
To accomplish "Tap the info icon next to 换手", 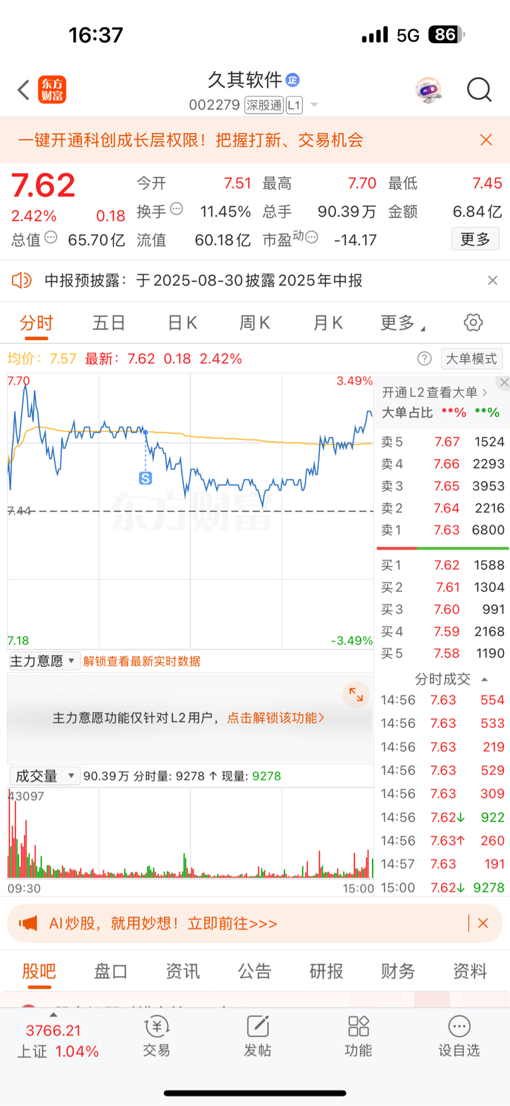I will point(177,209).
